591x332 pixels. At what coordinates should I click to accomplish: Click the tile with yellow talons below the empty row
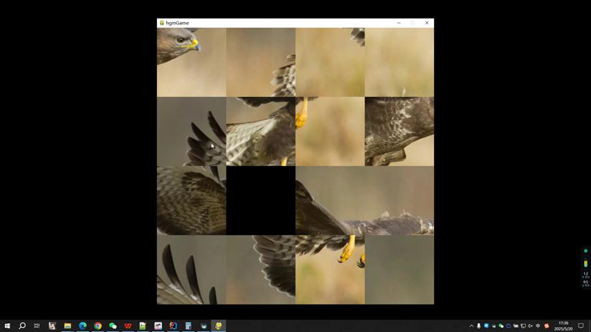click(330, 270)
